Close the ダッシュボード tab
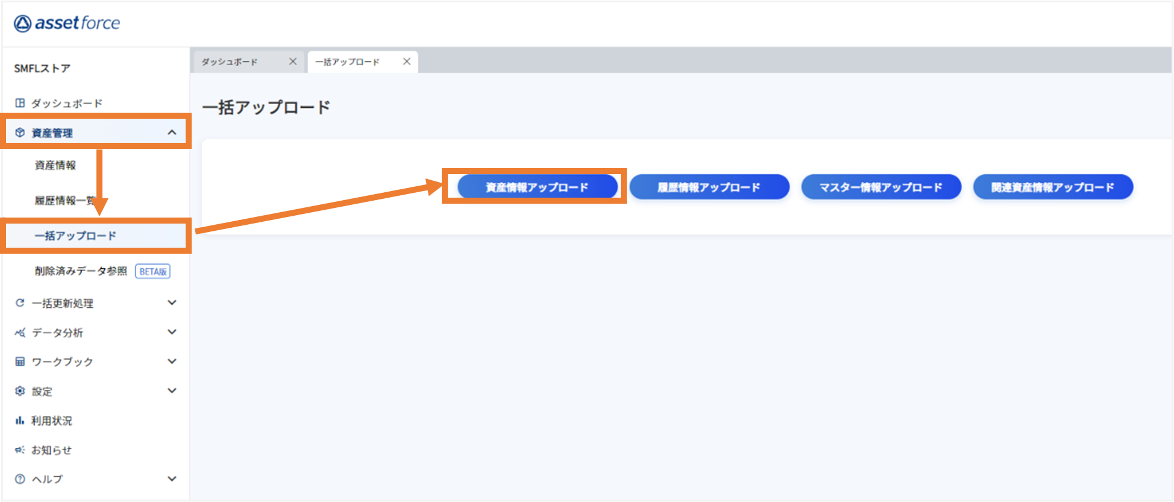 [x=293, y=61]
